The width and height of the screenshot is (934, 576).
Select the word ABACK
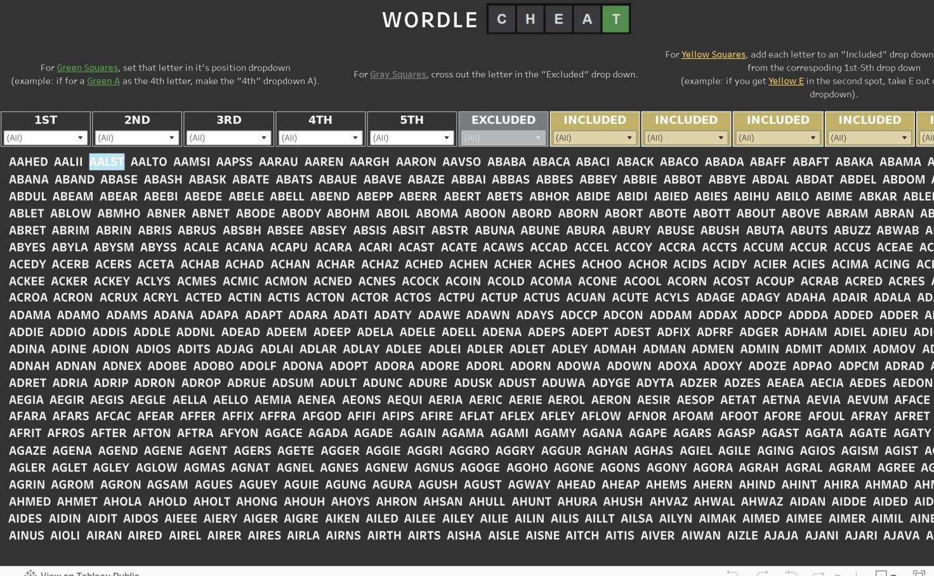[x=635, y=162]
